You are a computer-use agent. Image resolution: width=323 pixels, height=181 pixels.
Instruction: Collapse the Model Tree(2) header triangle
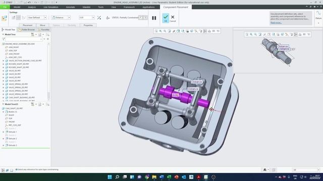pos(3,104)
